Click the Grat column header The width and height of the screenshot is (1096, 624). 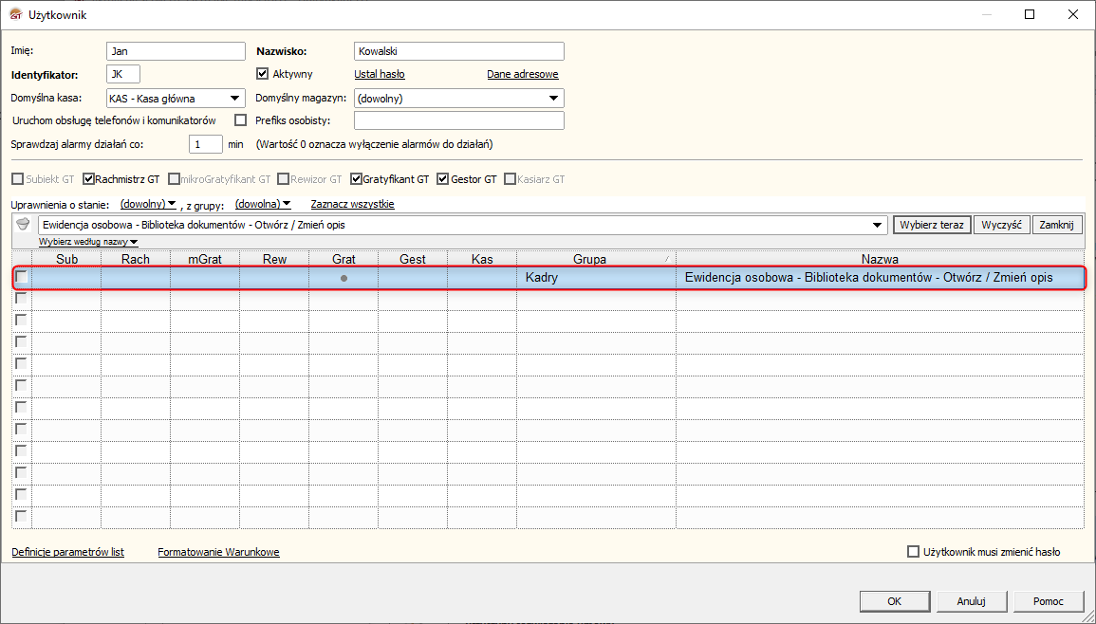pyautogui.click(x=344, y=259)
